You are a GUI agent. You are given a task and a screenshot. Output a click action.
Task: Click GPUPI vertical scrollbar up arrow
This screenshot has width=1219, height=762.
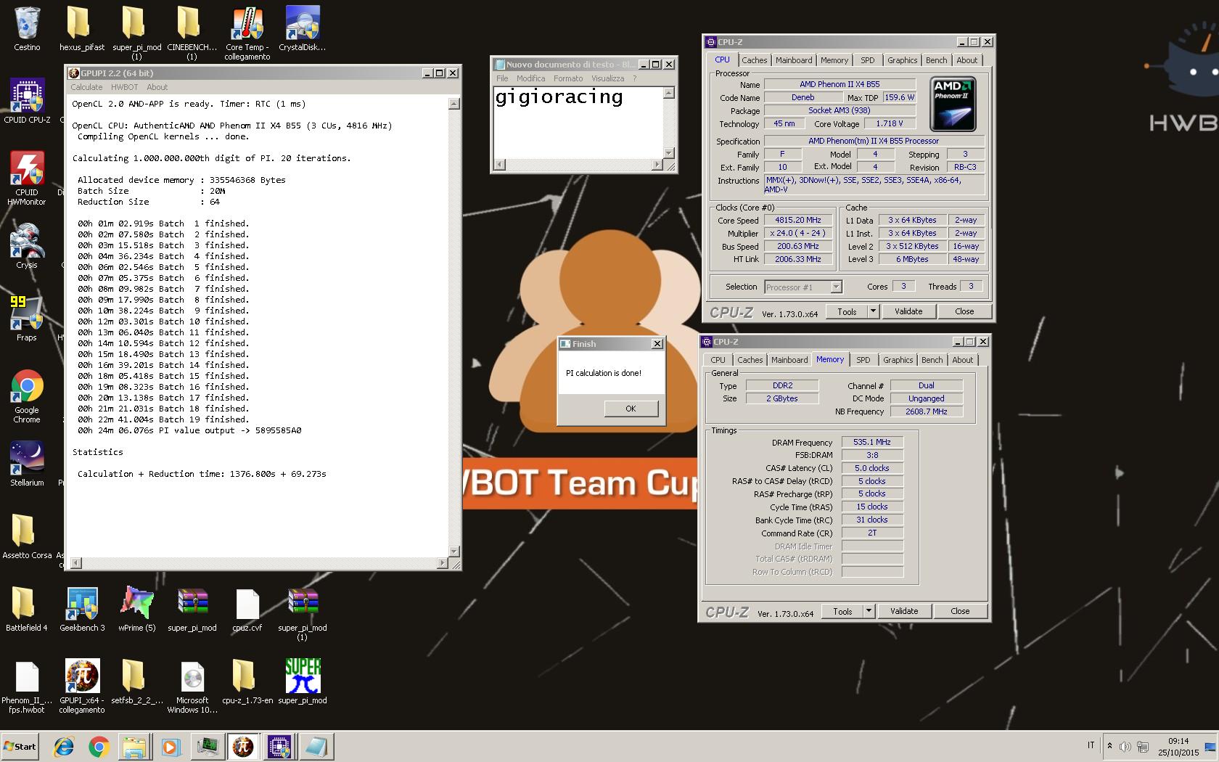coord(454,103)
